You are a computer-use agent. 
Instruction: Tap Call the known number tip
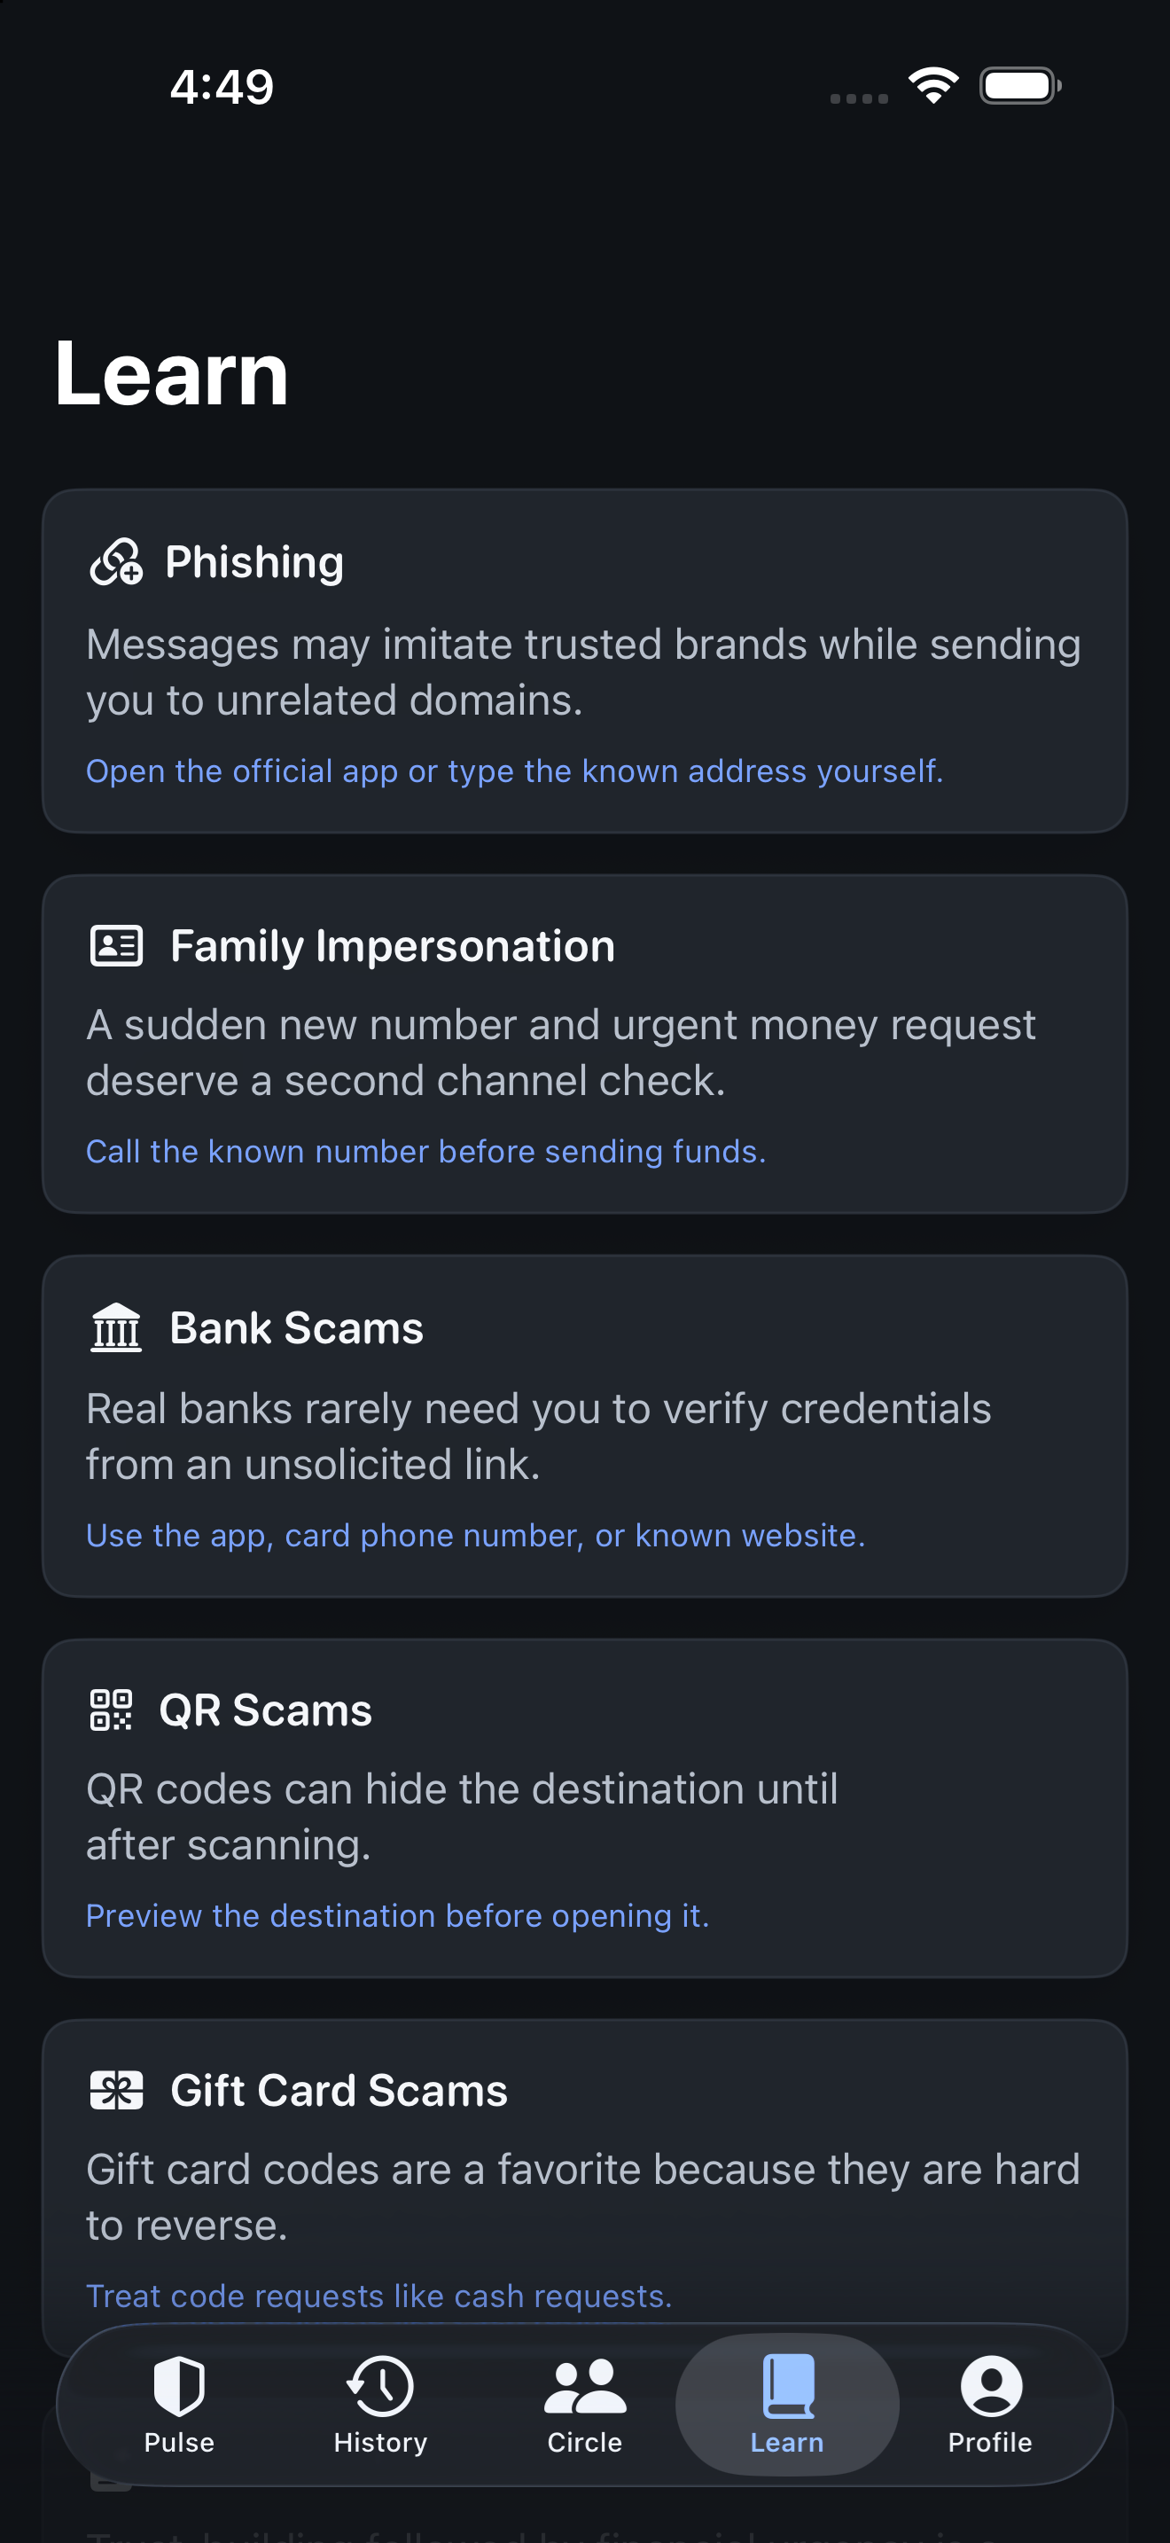[x=426, y=1151]
